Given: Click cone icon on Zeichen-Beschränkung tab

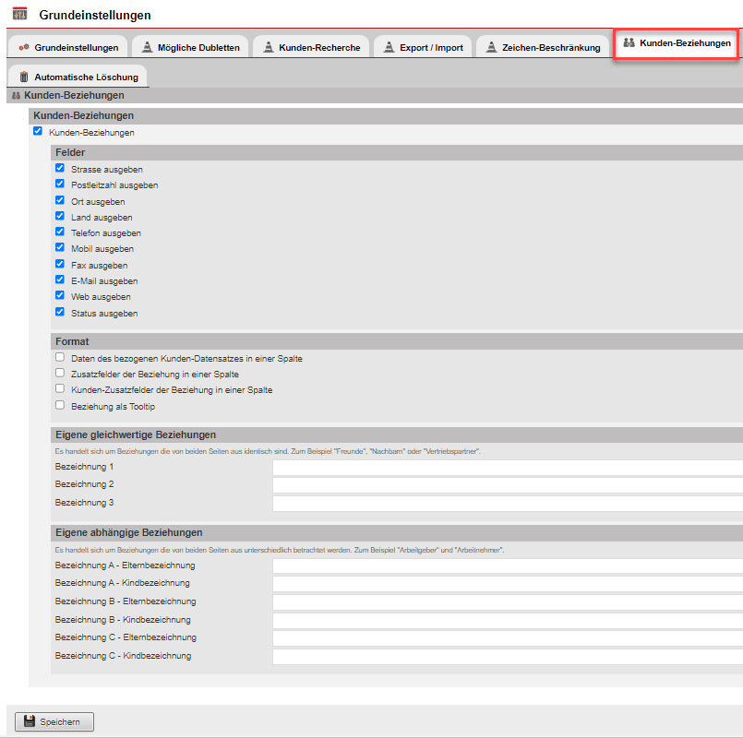Looking at the screenshot, I should click(491, 47).
